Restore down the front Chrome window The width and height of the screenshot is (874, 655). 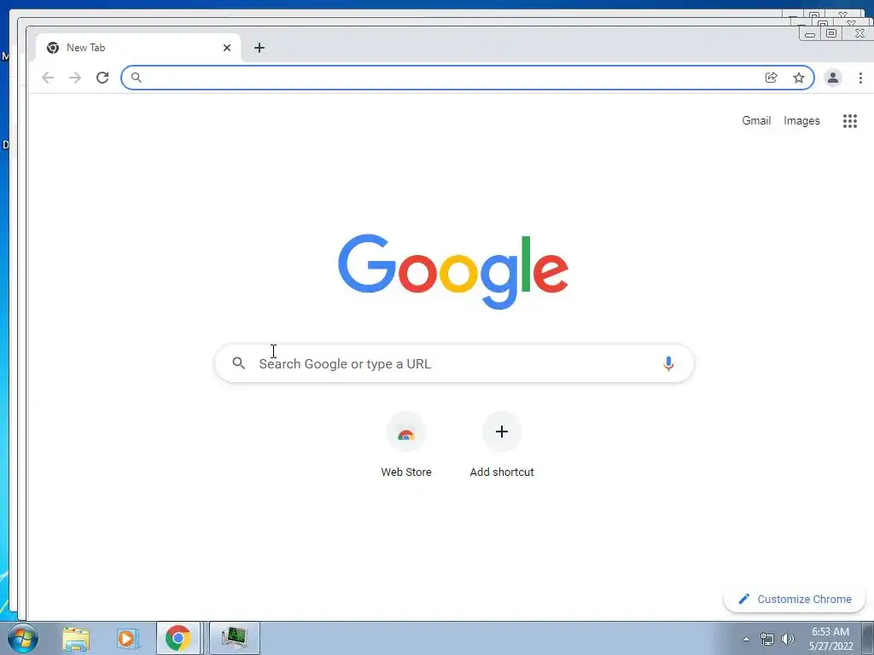[x=831, y=34]
